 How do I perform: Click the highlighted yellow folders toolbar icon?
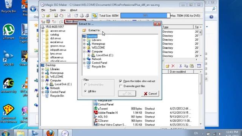click(95, 15)
